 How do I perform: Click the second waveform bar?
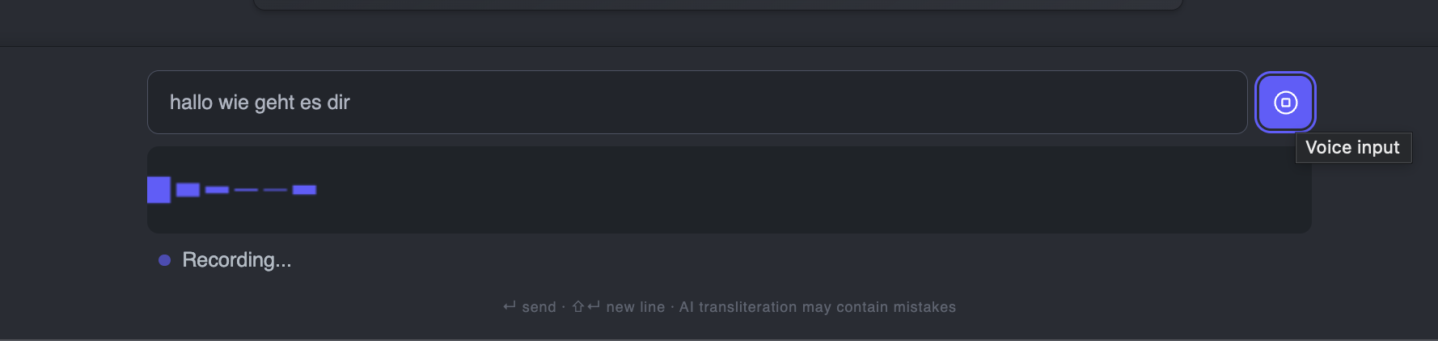point(188,190)
